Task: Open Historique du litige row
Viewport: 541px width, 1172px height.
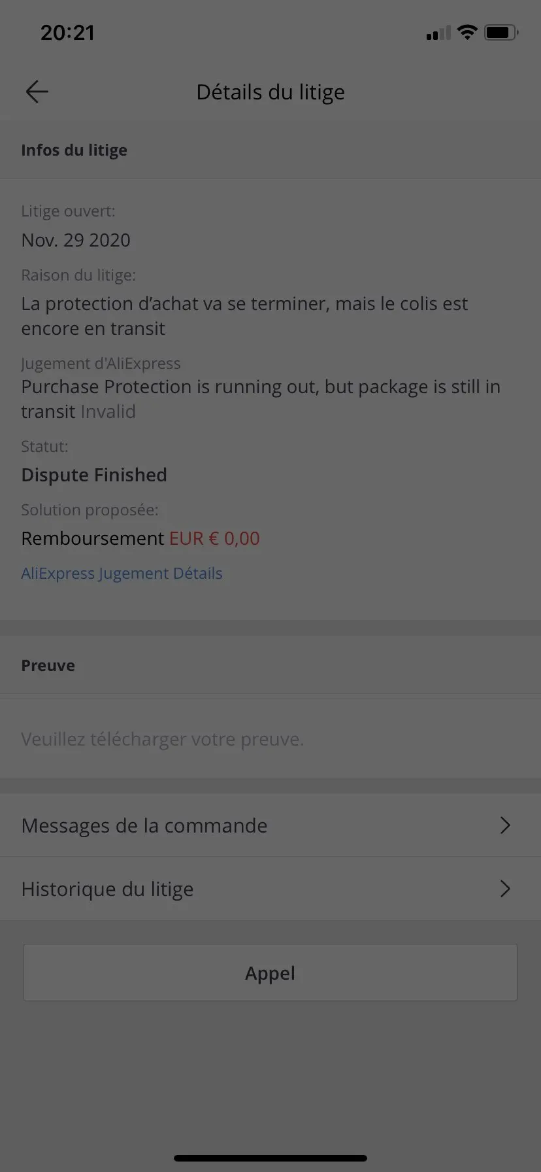Action: [x=270, y=889]
